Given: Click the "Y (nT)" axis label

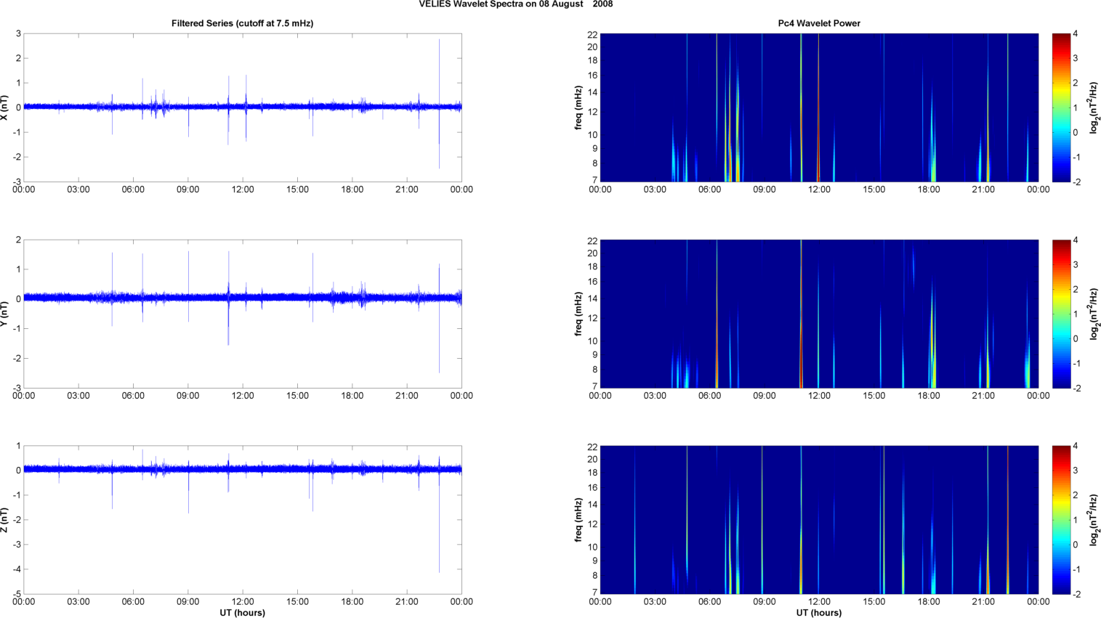Looking at the screenshot, I should 5,314.
